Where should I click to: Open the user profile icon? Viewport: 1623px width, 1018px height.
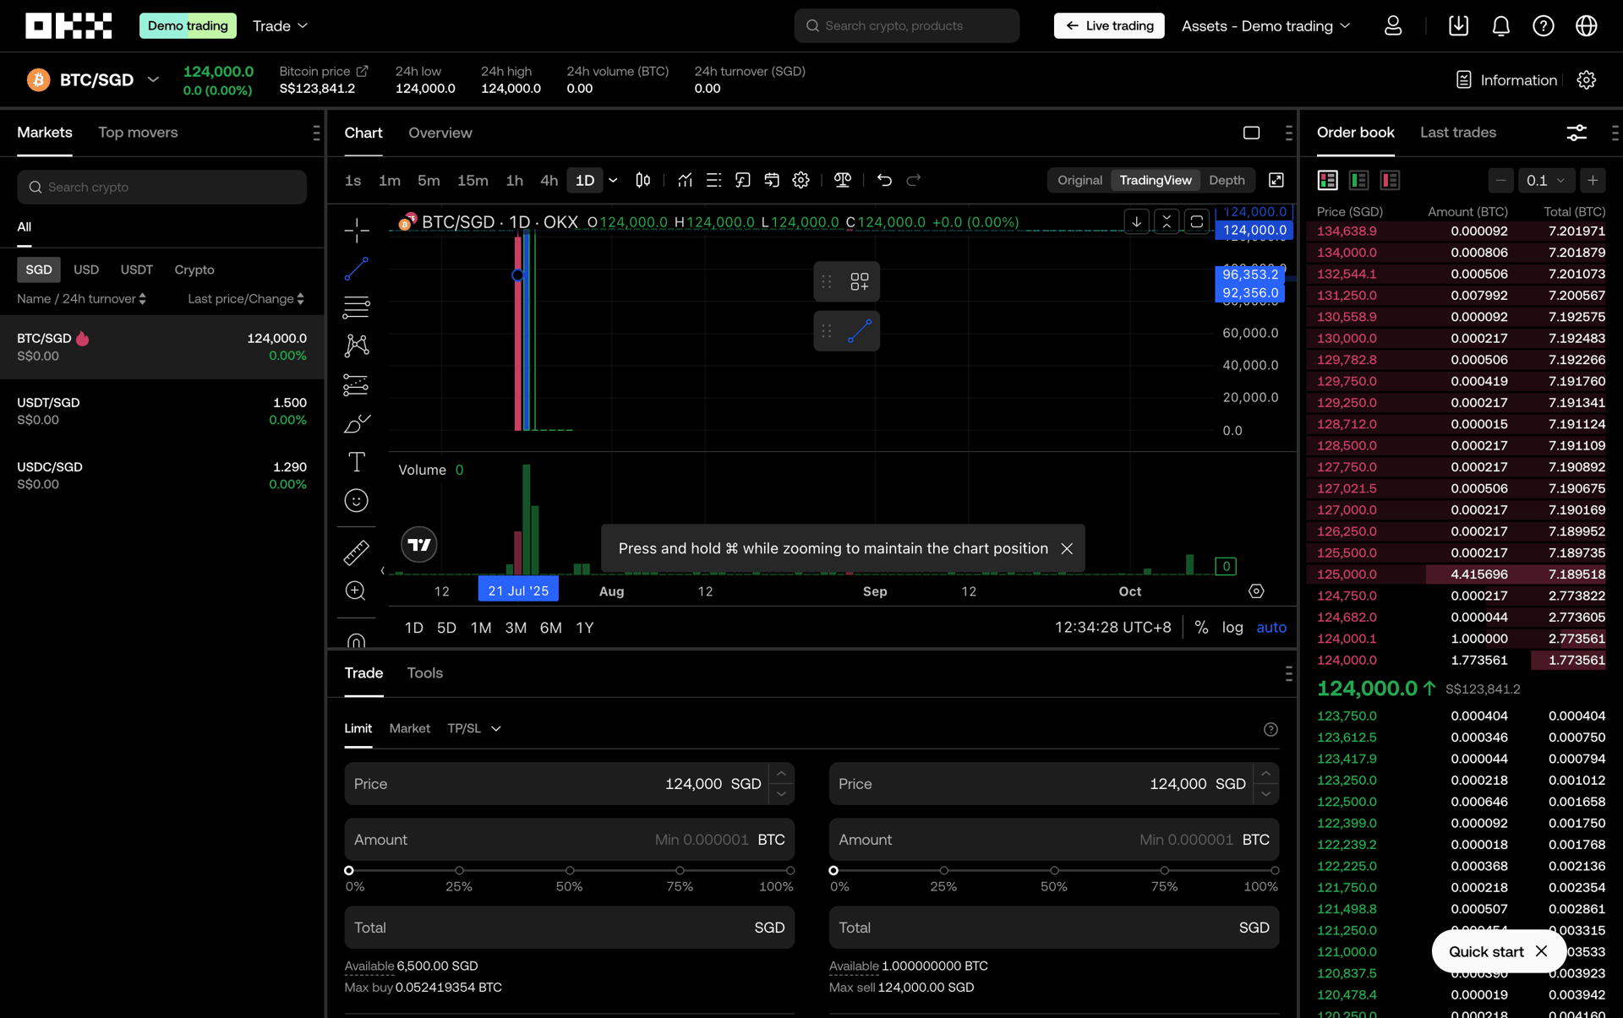[x=1393, y=26]
